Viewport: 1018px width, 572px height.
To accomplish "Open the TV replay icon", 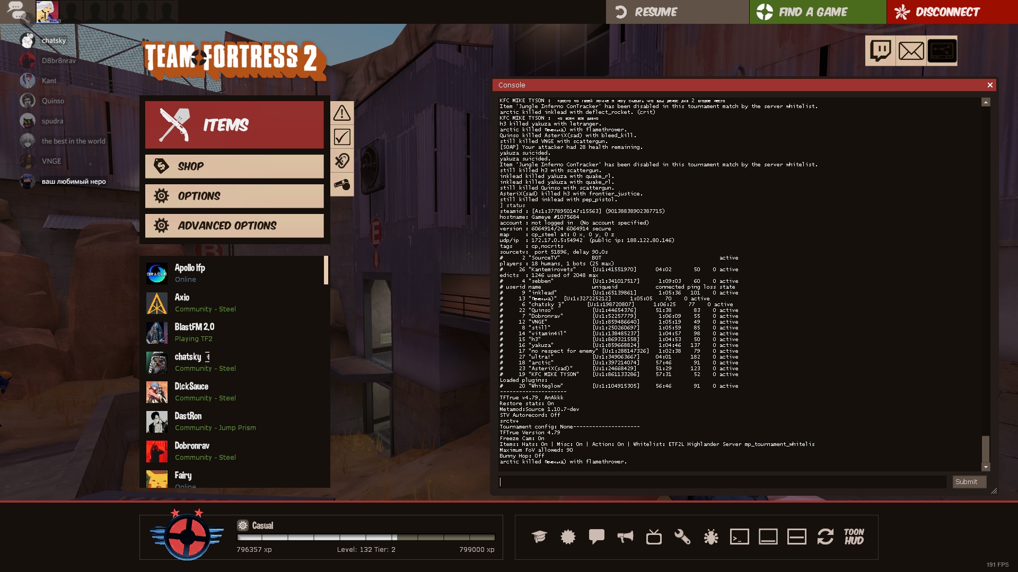I will point(654,537).
